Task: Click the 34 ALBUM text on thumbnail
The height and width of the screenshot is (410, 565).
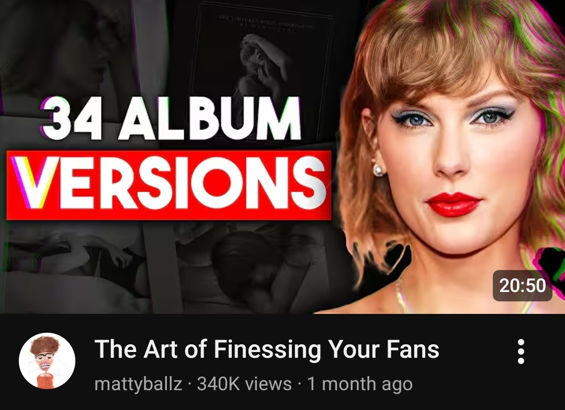Action: (171, 119)
